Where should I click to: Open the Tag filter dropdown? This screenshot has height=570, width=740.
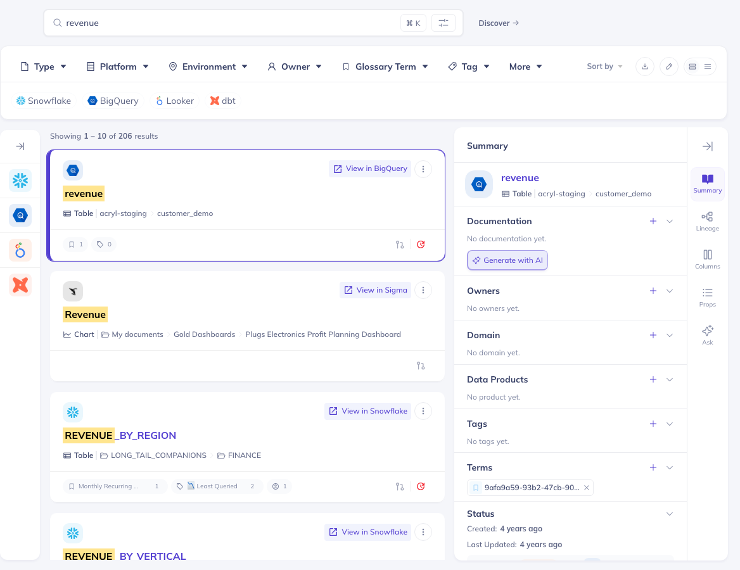[x=469, y=66]
